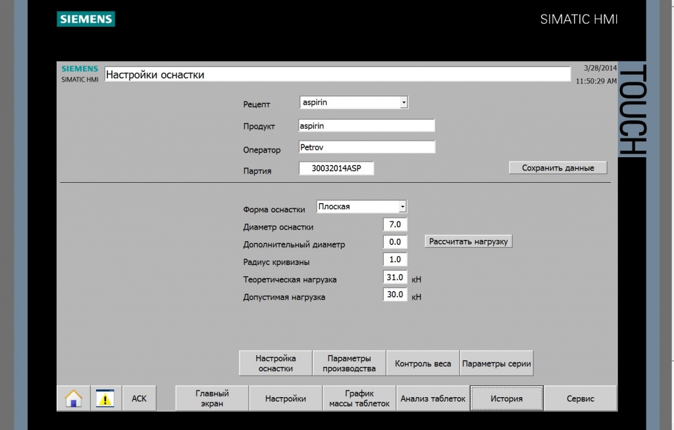The image size is (674, 430).
Task: Open the alarm warning triangle icon
Action: coord(105,398)
